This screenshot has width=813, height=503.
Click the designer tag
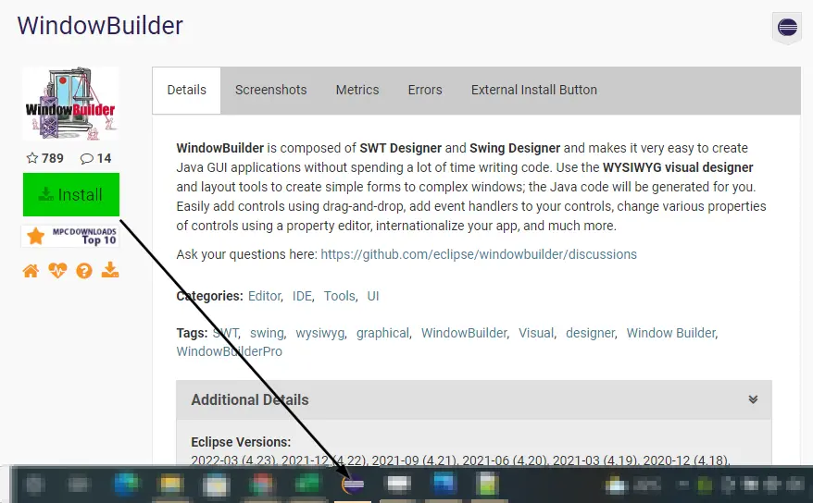(x=590, y=333)
